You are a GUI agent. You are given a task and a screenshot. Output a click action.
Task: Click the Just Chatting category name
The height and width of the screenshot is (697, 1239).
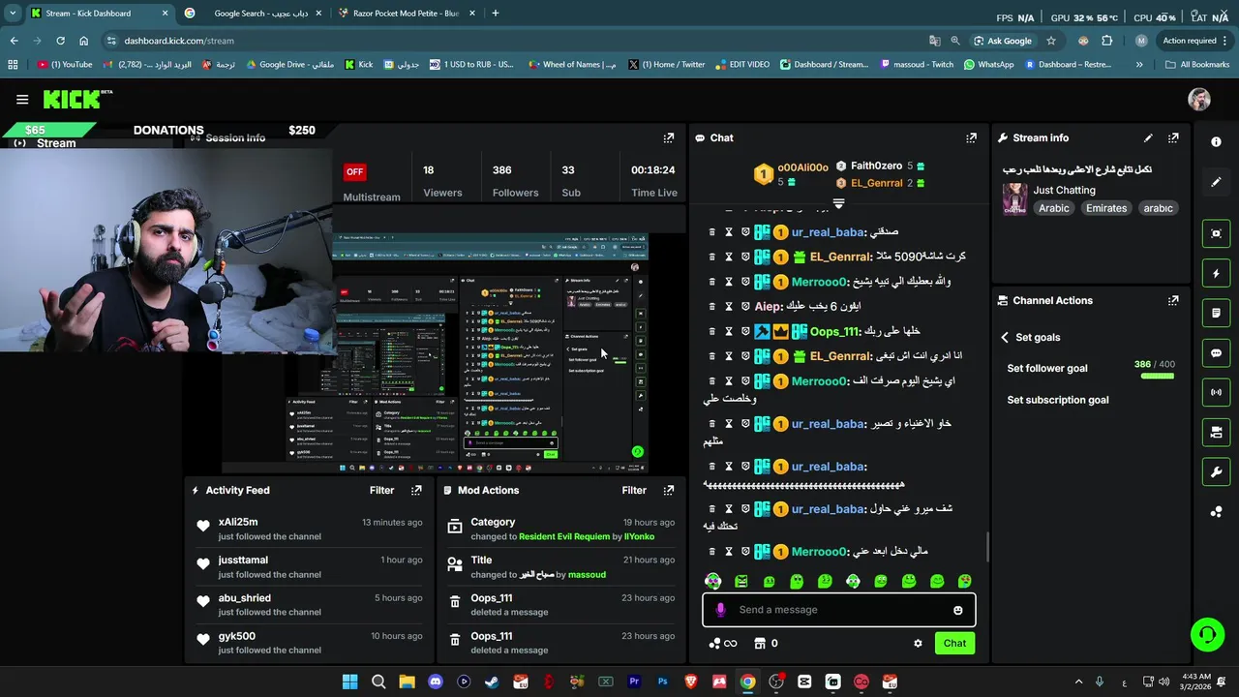tap(1064, 191)
